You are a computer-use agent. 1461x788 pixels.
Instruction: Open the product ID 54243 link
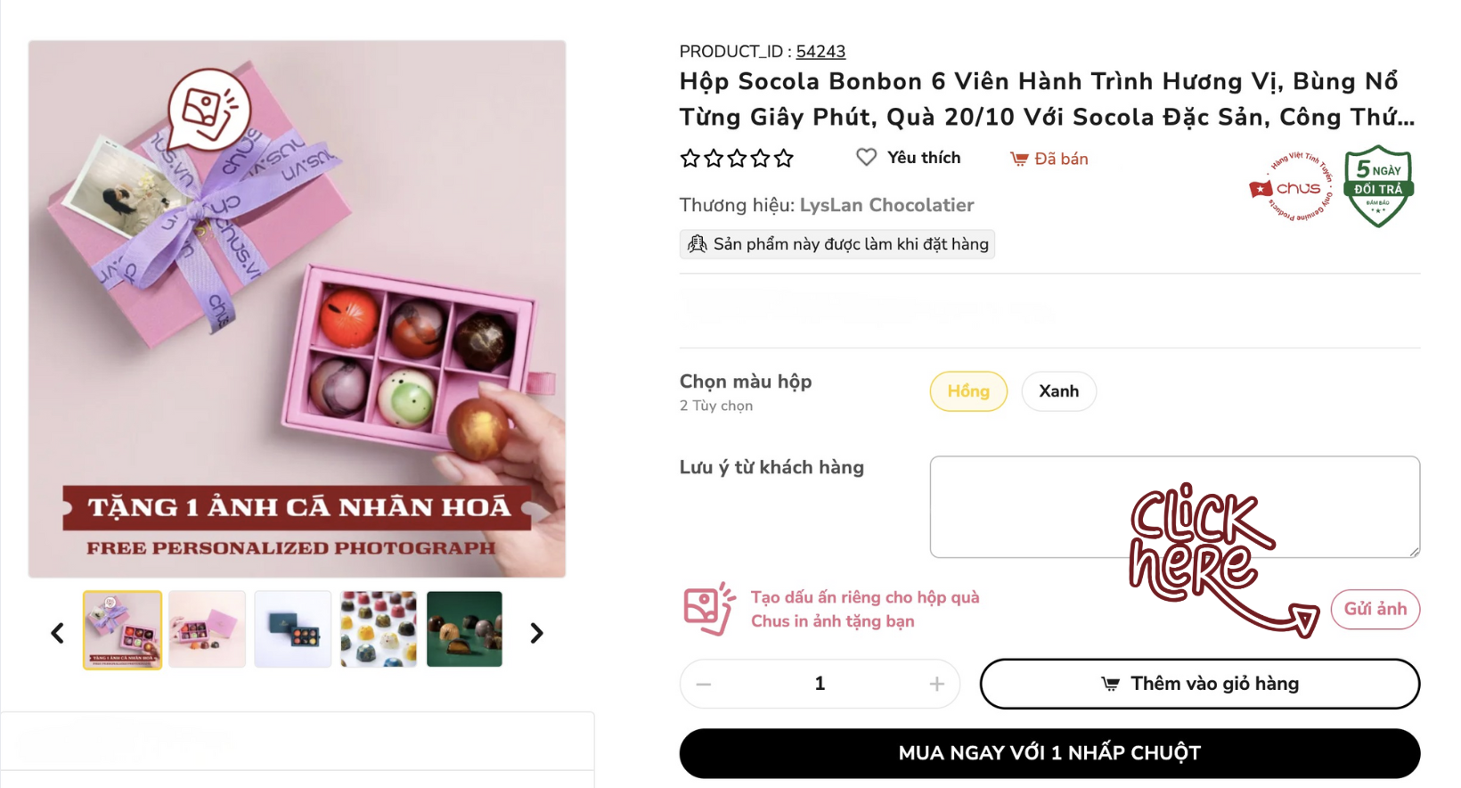(x=820, y=52)
